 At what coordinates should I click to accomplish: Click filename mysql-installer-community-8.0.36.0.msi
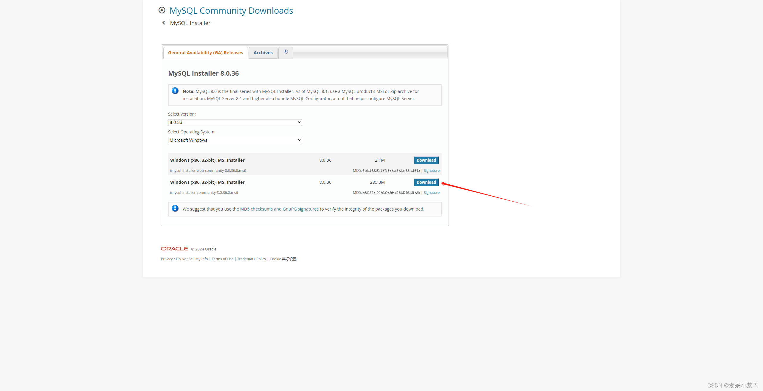[204, 193]
